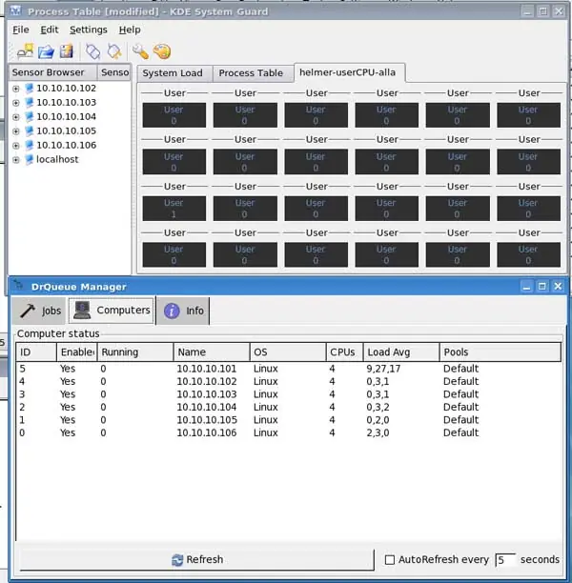Click the Connect Host plug icon
572x583 pixels.
click(x=93, y=51)
